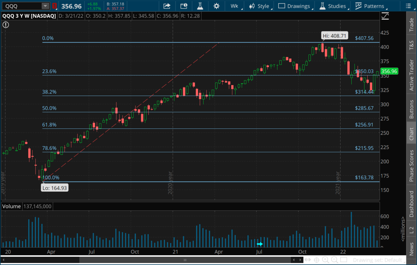Click the green 356.96 current price tag
Screen dimensions: 417x265
tap(389, 71)
